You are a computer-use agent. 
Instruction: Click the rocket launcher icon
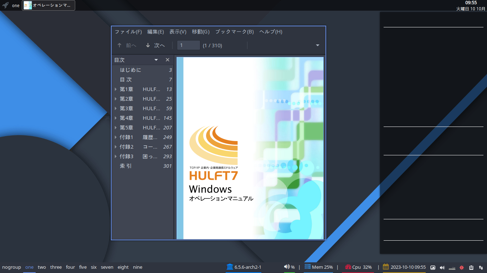click(5, 5)
